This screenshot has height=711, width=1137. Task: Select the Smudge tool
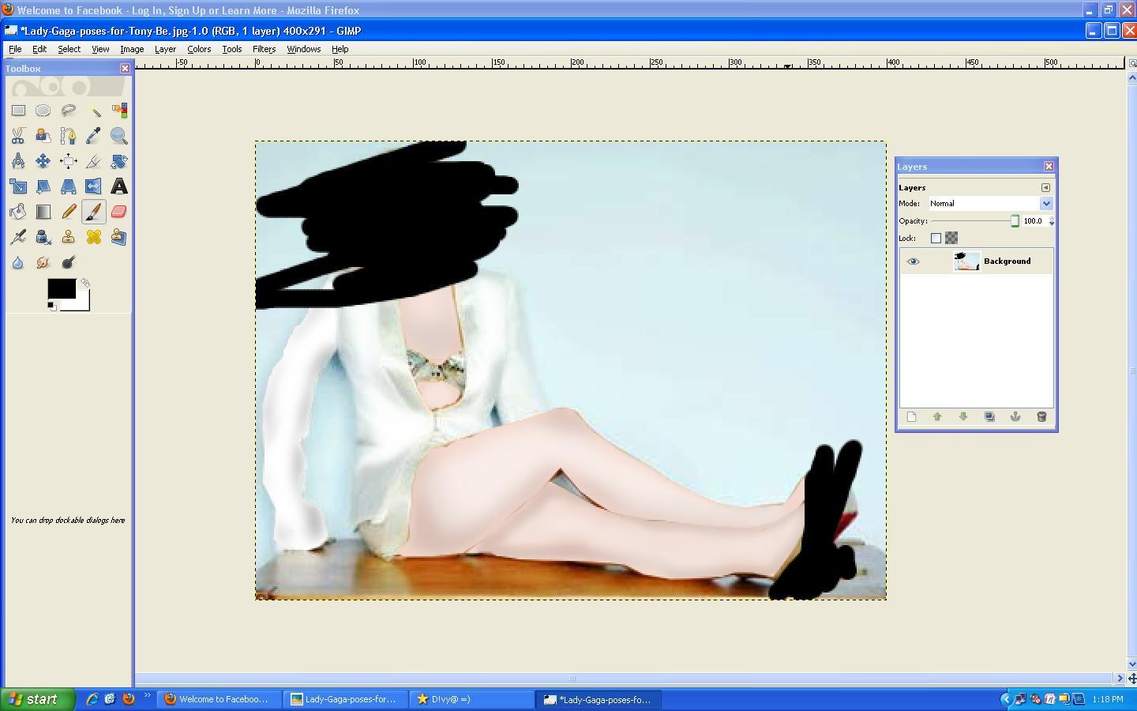pyautogui.click(x=43, y=262)
